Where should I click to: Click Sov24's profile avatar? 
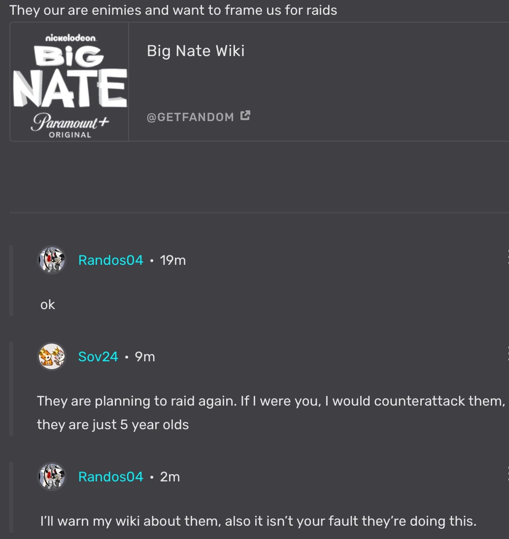pos(51,356)
